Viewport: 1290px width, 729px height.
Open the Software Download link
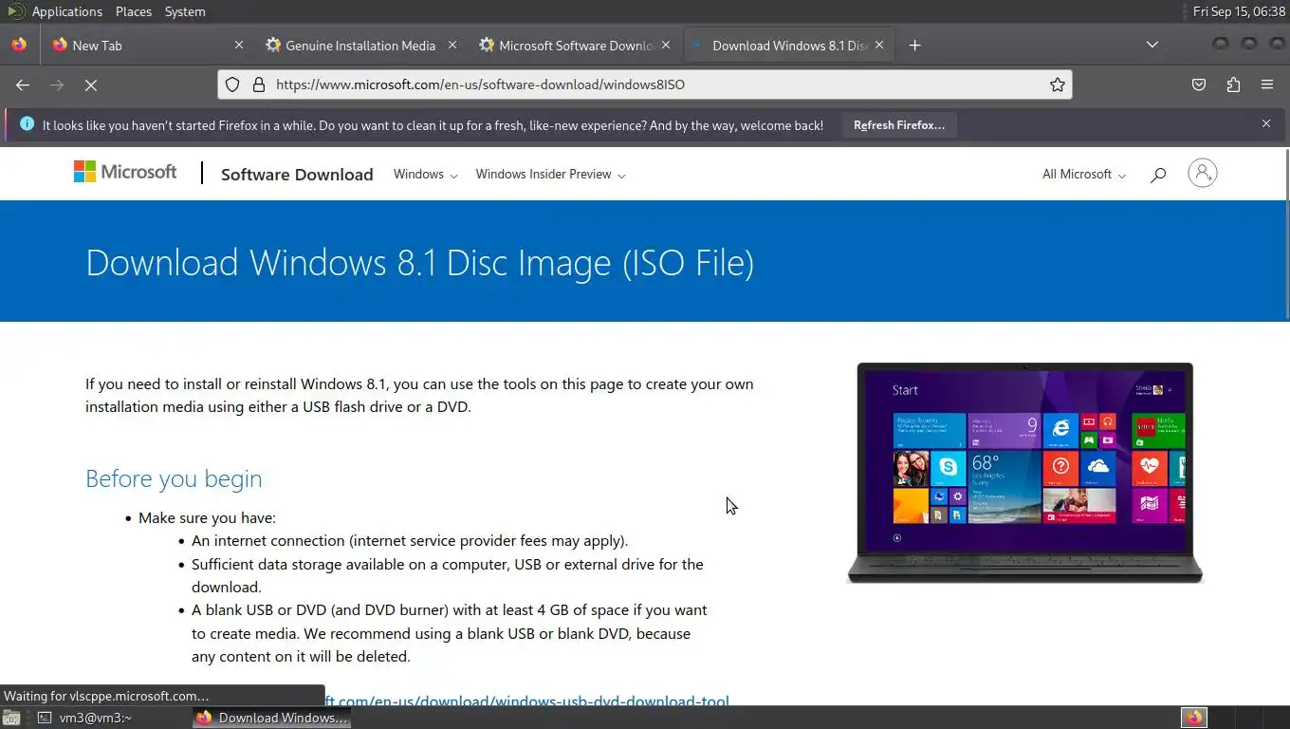[297, 175]
